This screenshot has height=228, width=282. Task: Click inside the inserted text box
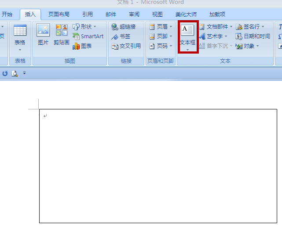pyautogui.click(x=158, y=166)
